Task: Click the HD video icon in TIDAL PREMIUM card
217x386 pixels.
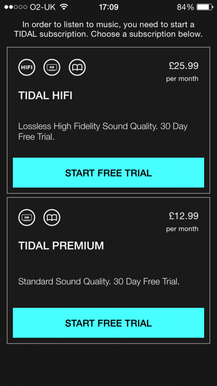Action: coord(26,218)
